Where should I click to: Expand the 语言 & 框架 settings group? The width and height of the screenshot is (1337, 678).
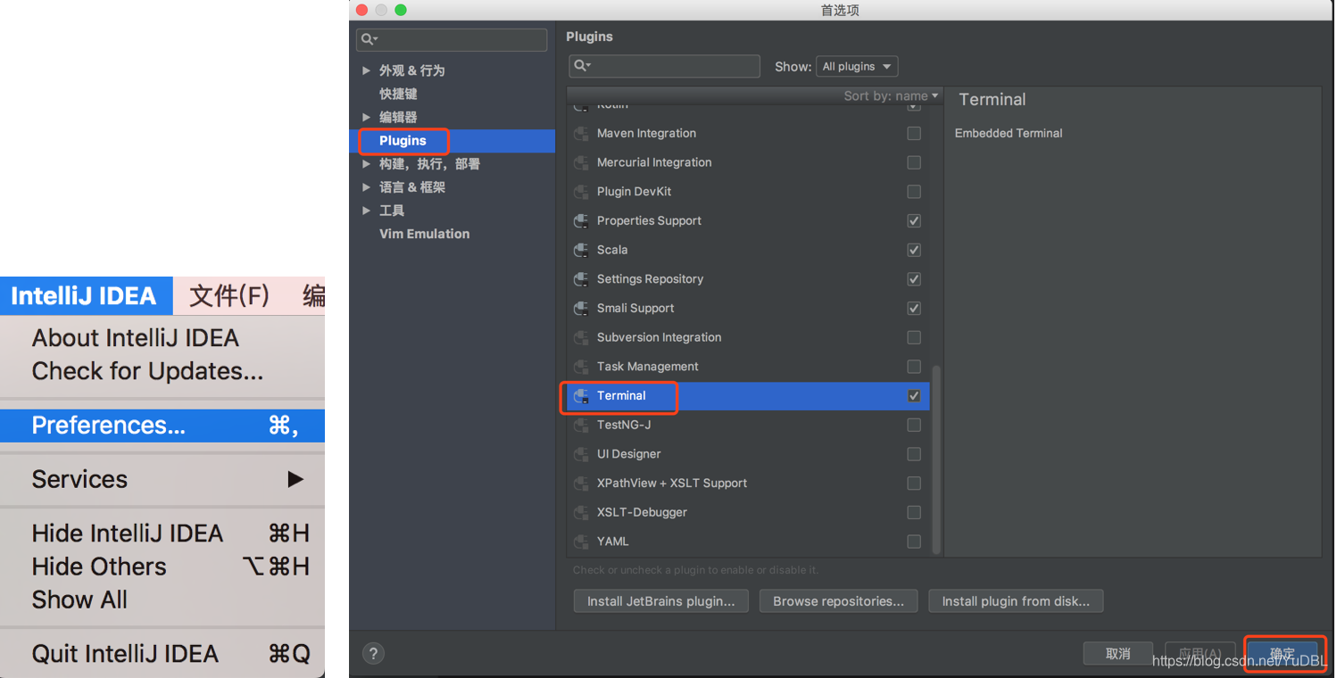(366, 187)
